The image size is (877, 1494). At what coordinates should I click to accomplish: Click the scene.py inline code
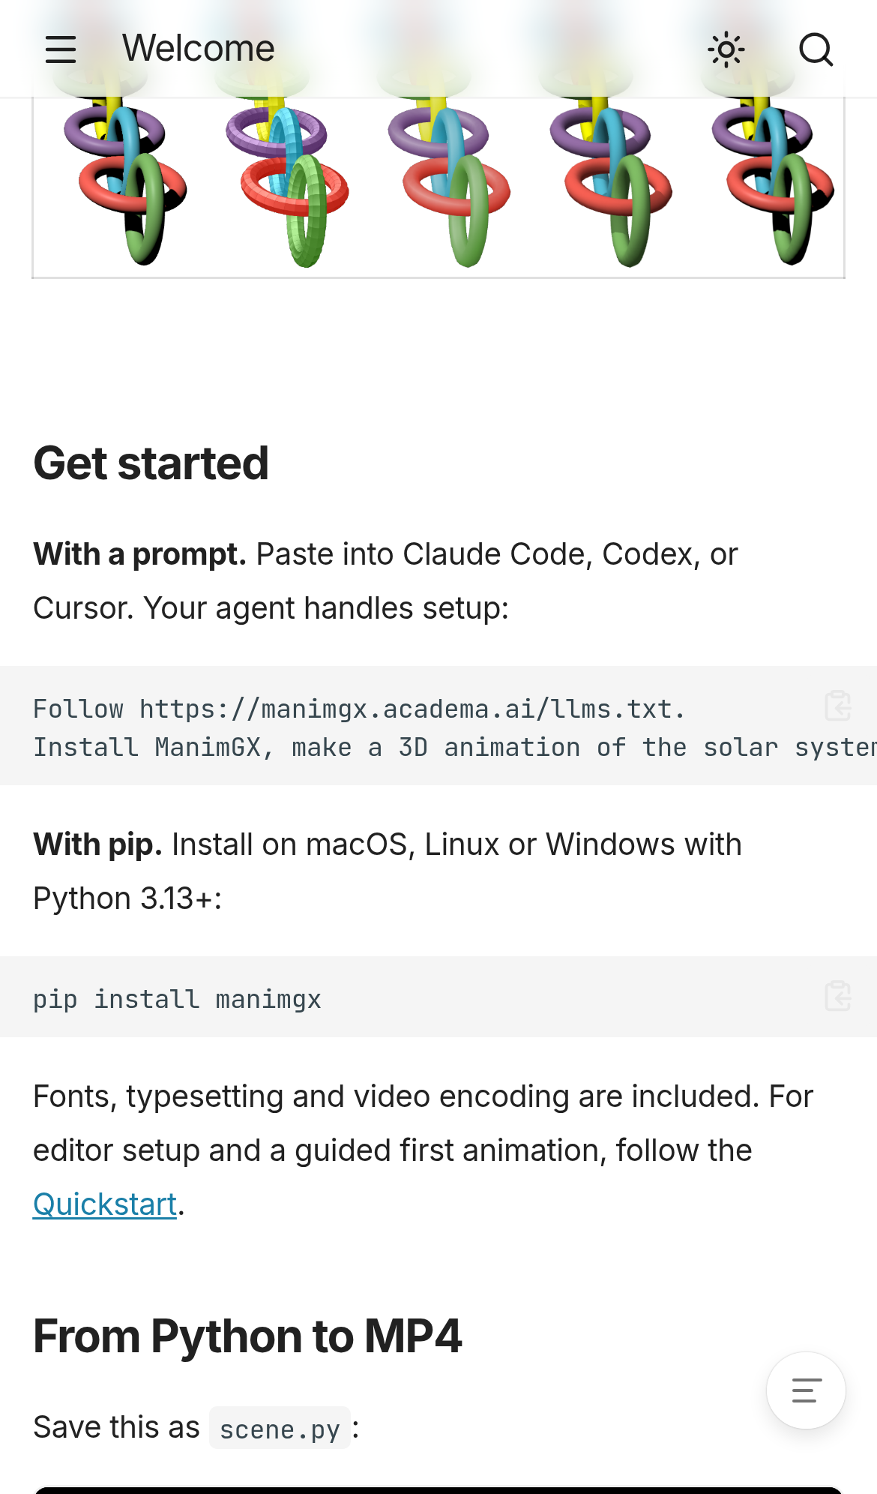280,1429
